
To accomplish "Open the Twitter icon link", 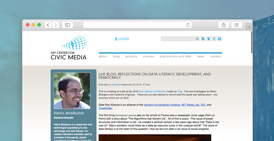I will (209, 39).
